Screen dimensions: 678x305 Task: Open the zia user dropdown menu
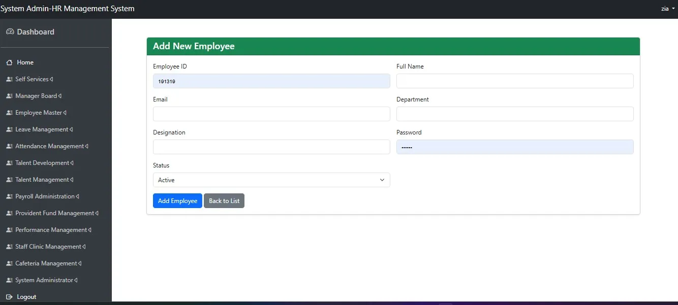668,9
